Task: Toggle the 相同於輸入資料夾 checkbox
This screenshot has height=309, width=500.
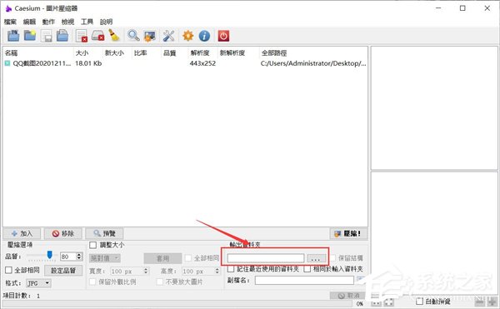Action: tap(307, 269)
